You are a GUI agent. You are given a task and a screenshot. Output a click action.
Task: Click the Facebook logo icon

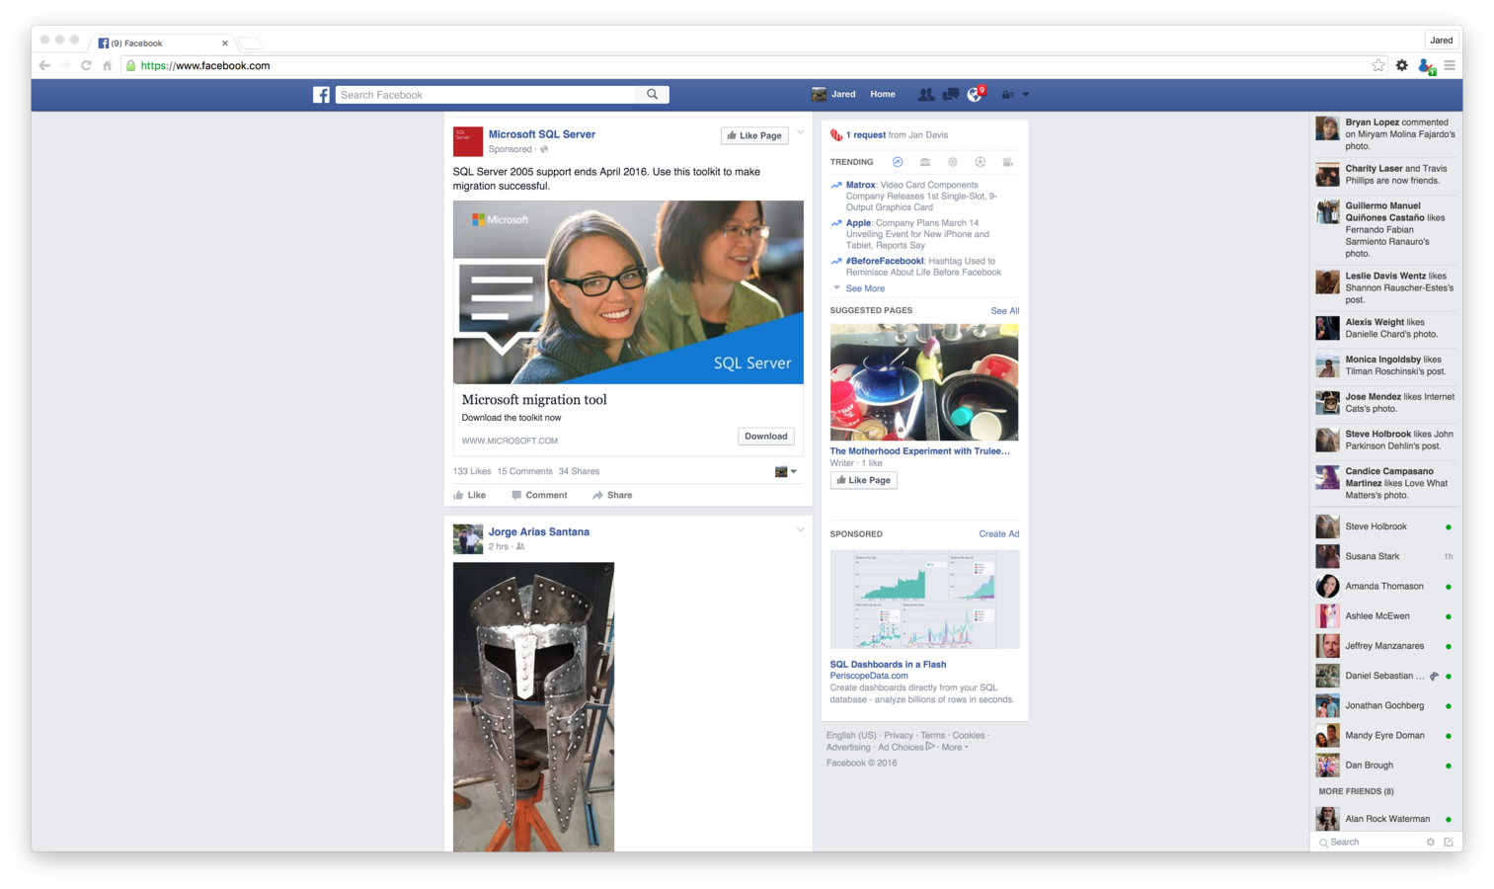321,95
